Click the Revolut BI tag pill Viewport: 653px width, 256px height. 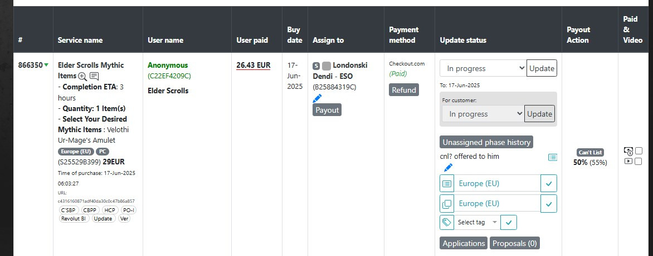[74, 218]
